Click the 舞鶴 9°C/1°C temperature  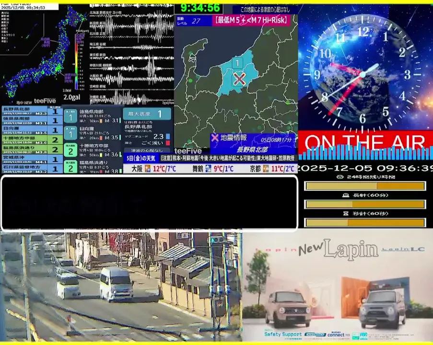click(x=223, y=169)
